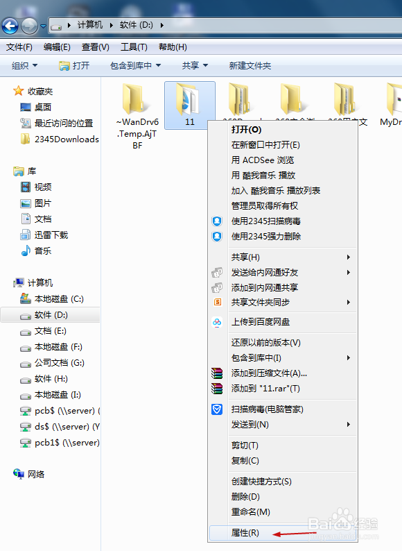Expand 发送给内网通好友 submenu

click(x=283, y=272)
